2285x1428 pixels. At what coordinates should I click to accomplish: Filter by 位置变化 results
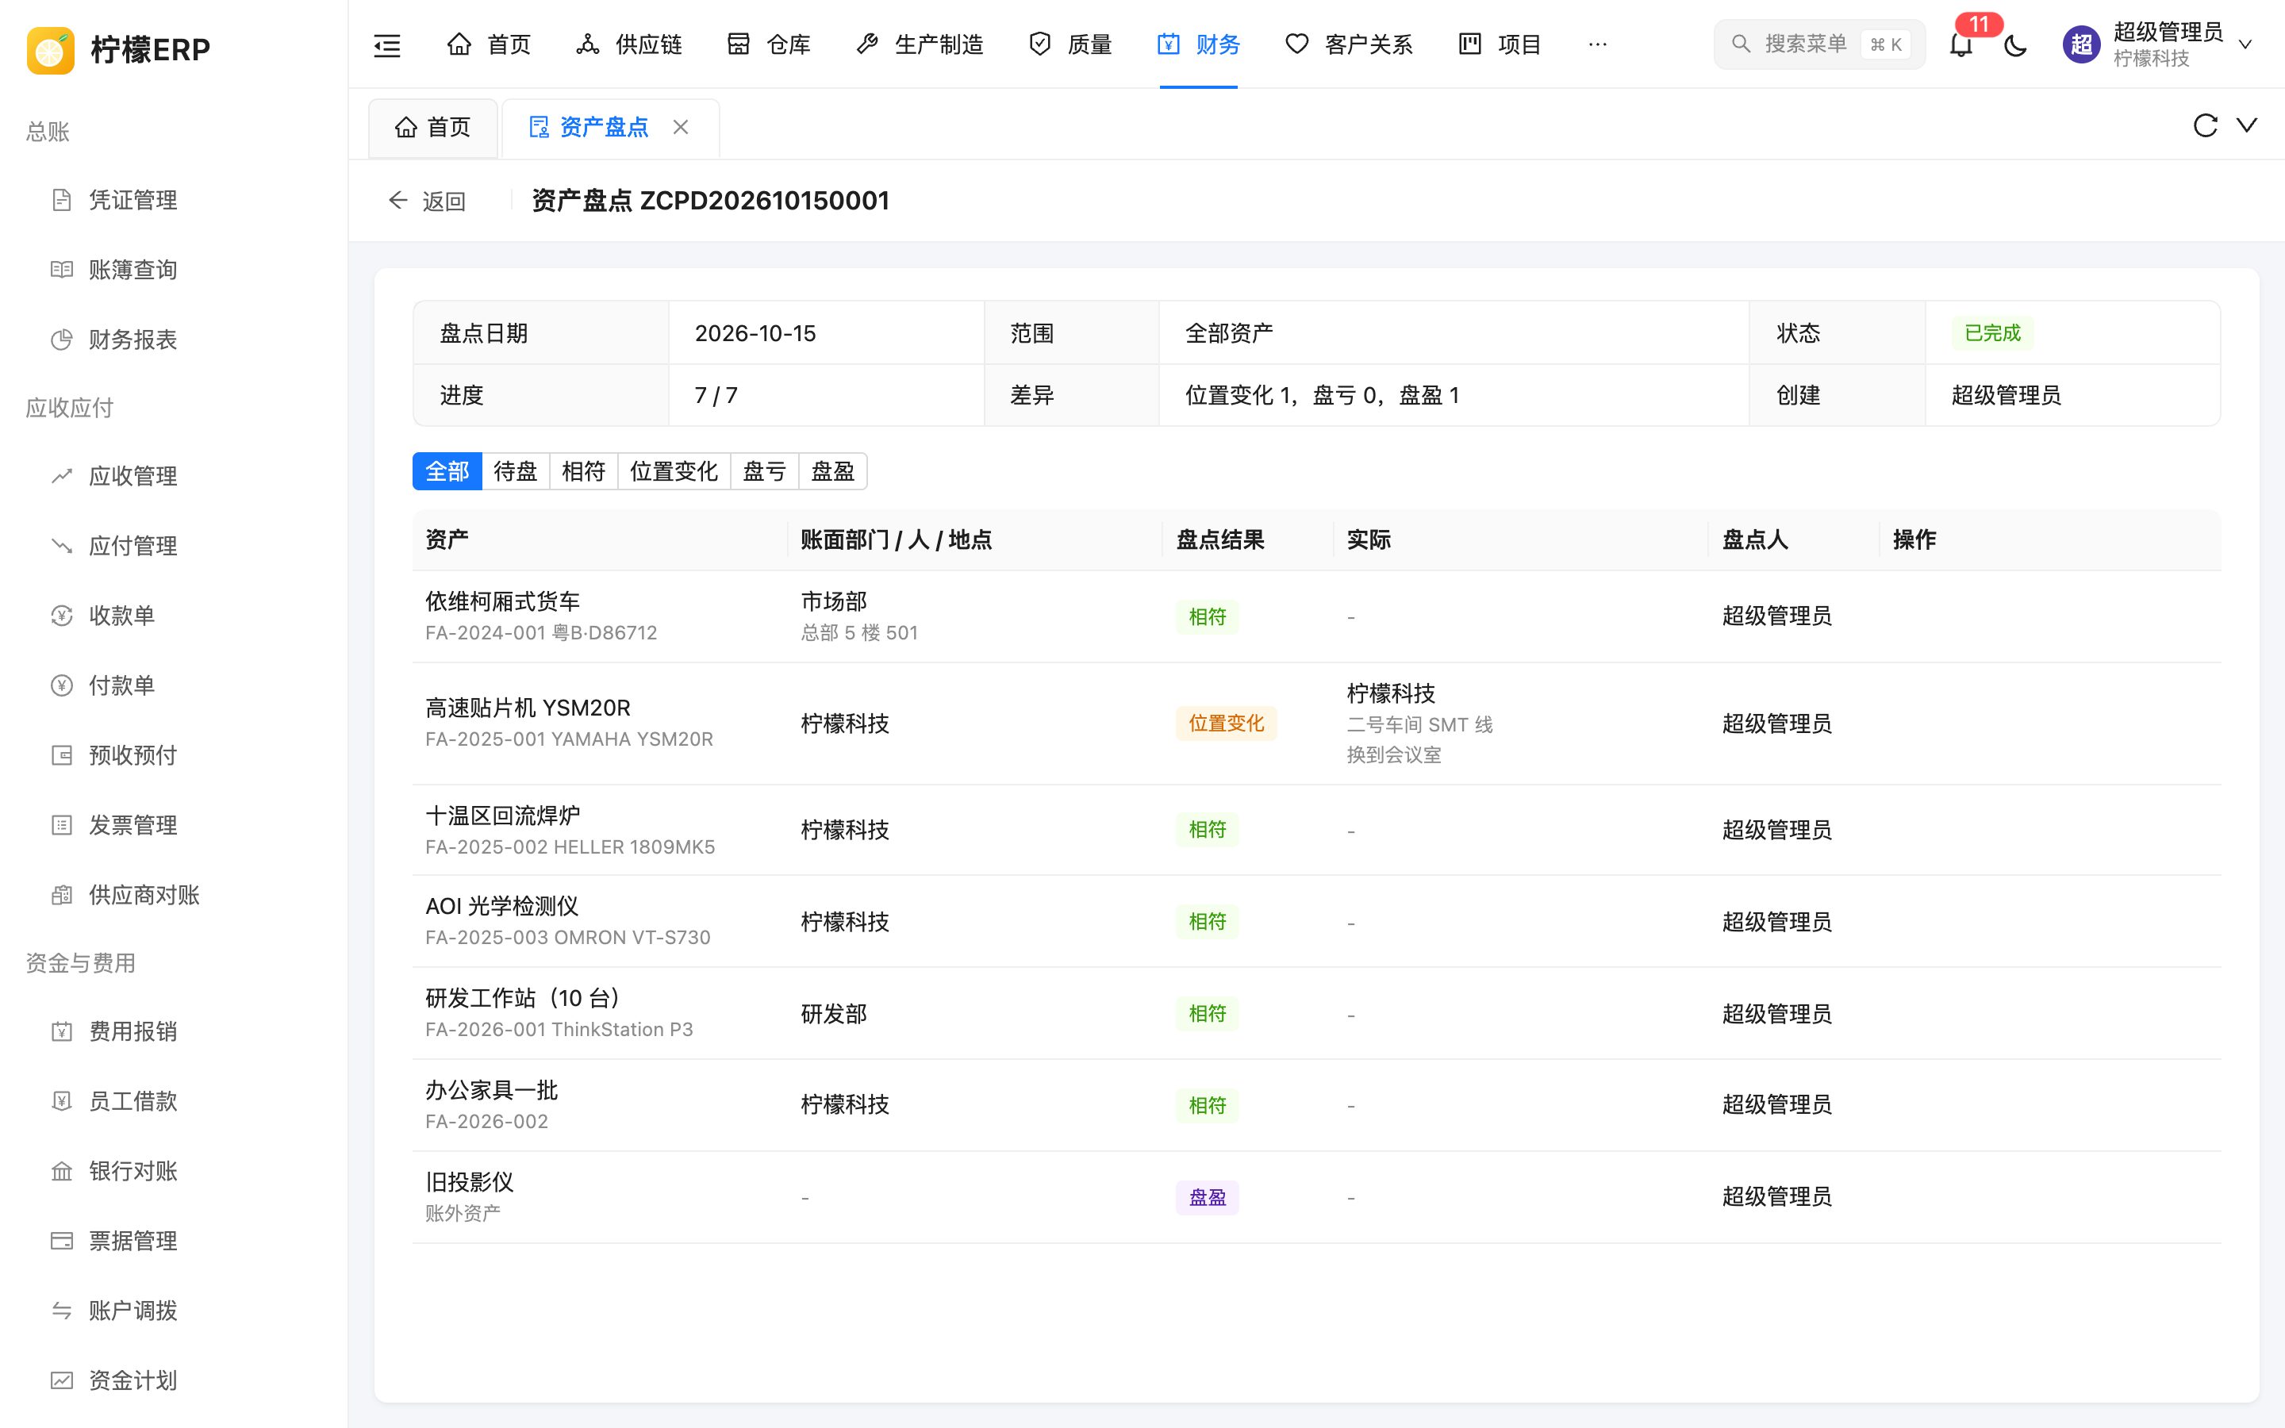tap(674, 471)
